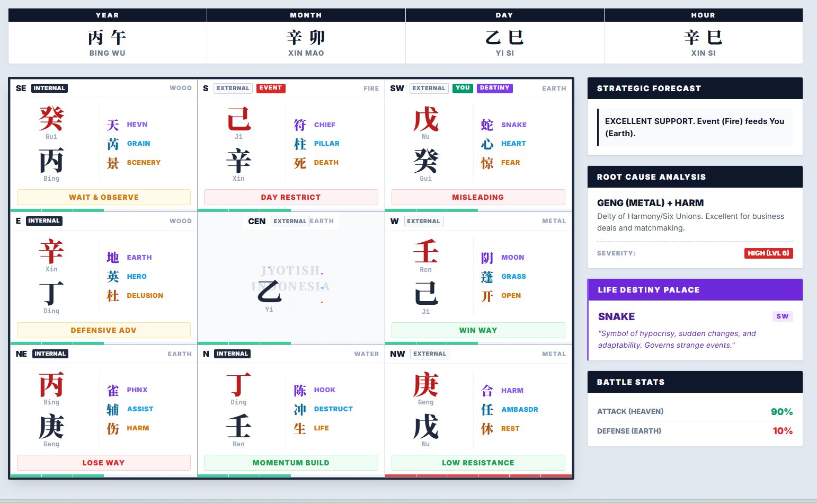817x503 pixels.
Task: Click the MOMENTUM BUILD label in North palace
Action: click(291, 463)
